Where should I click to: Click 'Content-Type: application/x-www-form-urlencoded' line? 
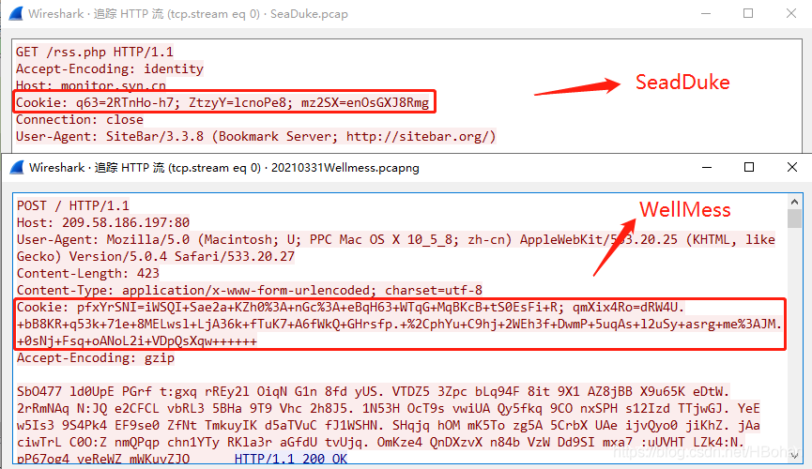[249, 290]
